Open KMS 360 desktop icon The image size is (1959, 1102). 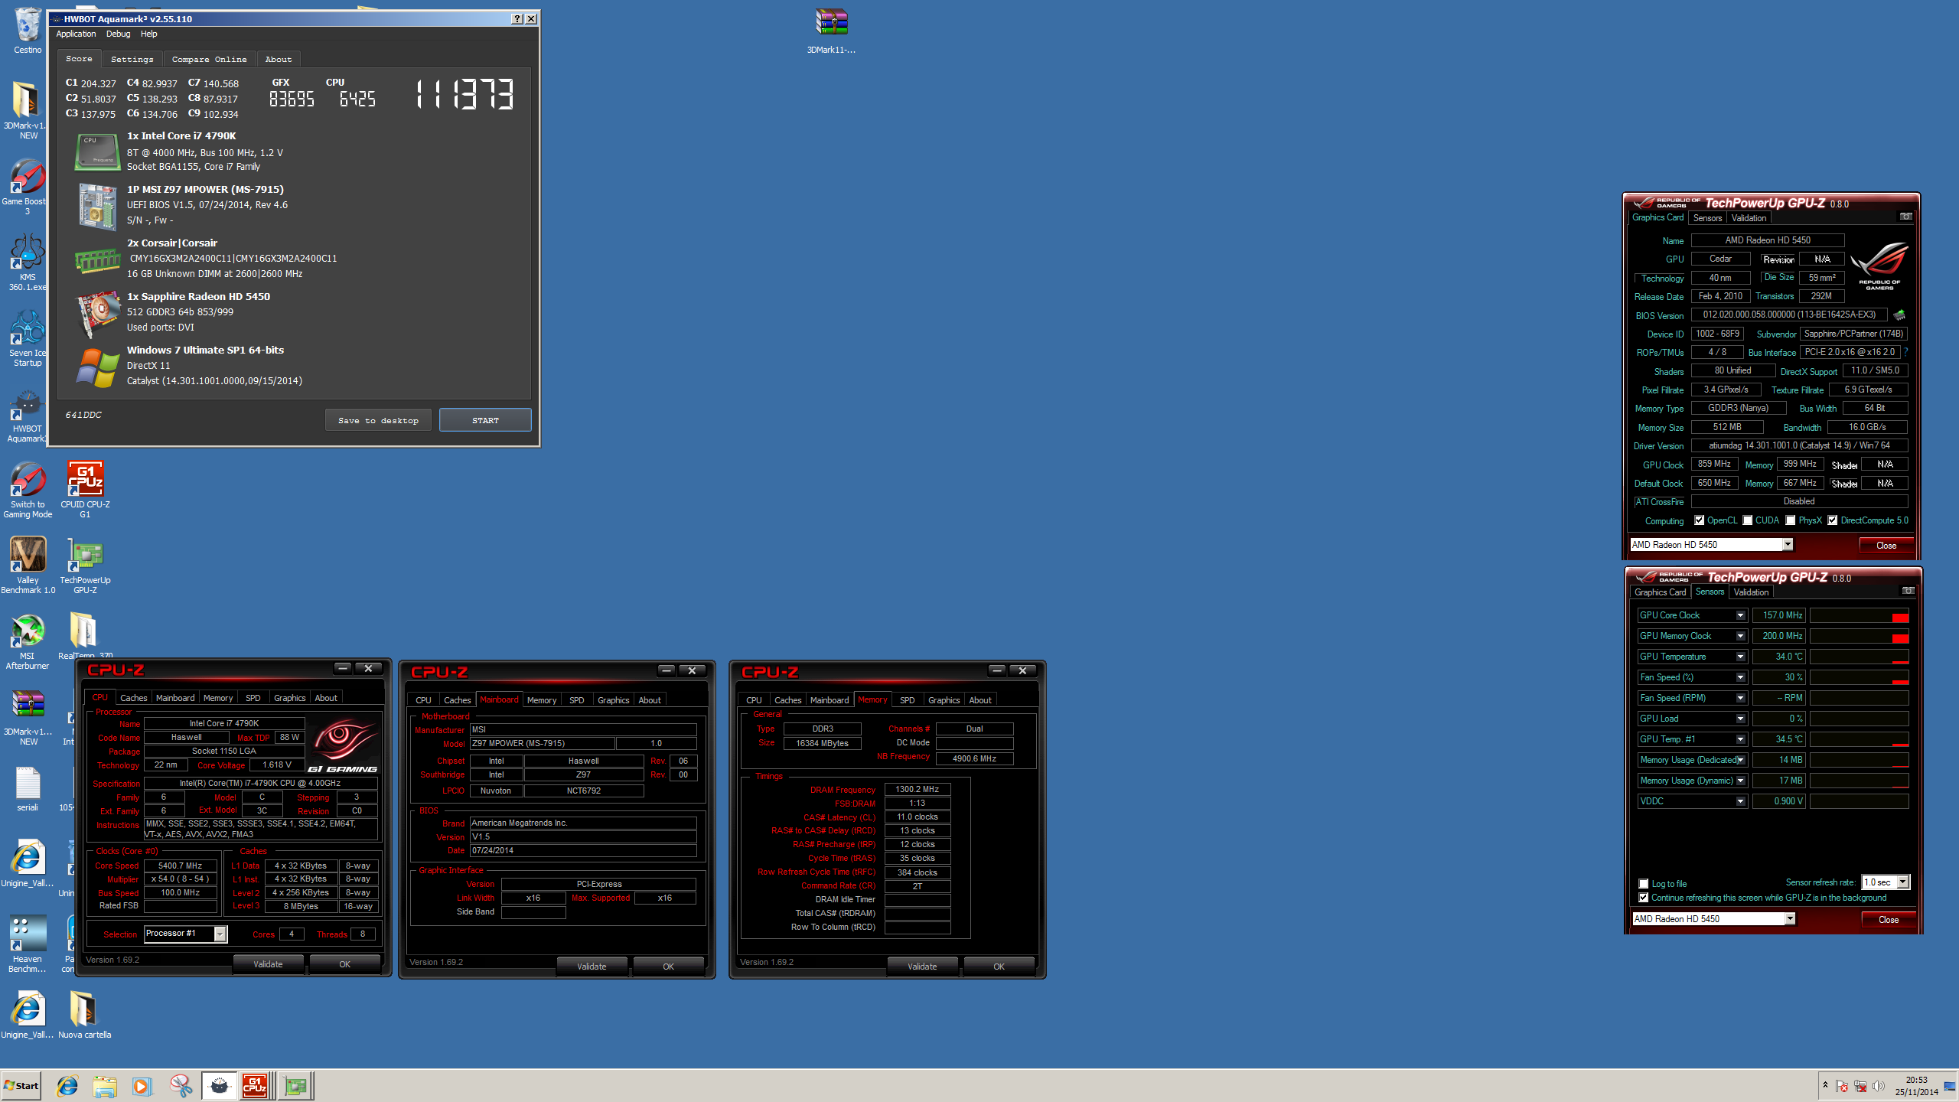click(28, 262)
